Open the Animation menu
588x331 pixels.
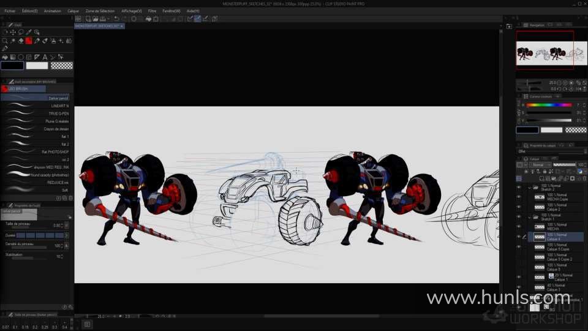point(53,11)
